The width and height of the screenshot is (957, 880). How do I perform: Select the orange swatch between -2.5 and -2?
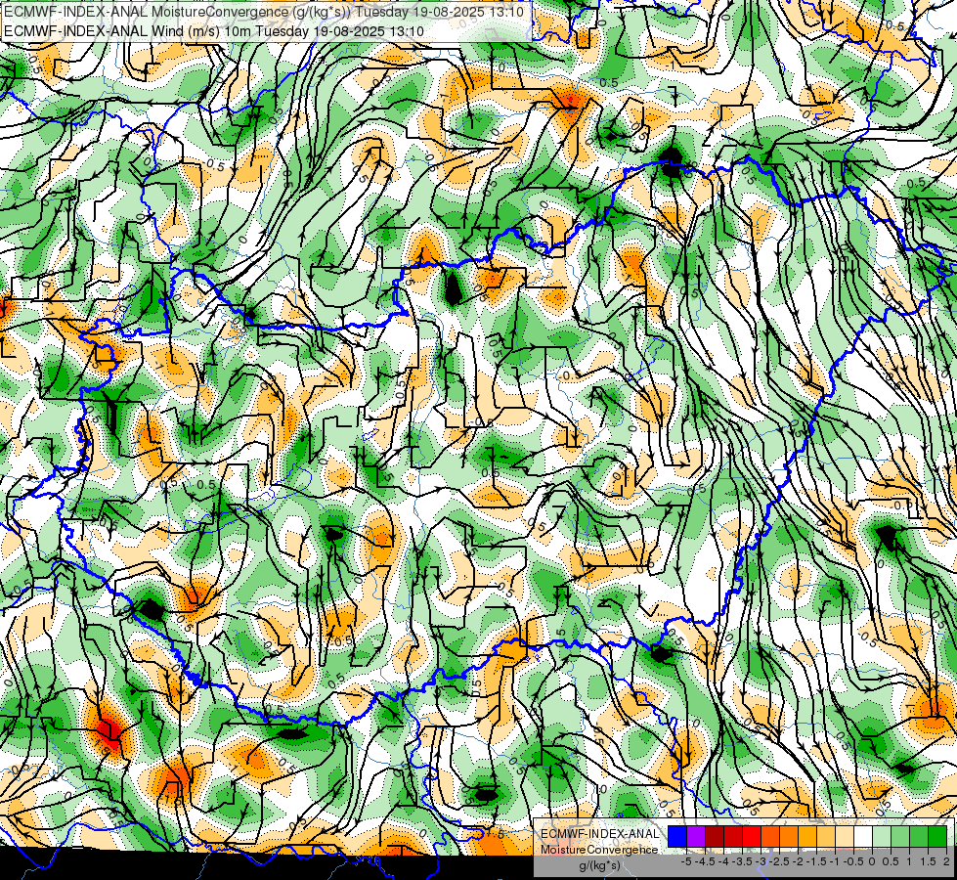point(789,836)
